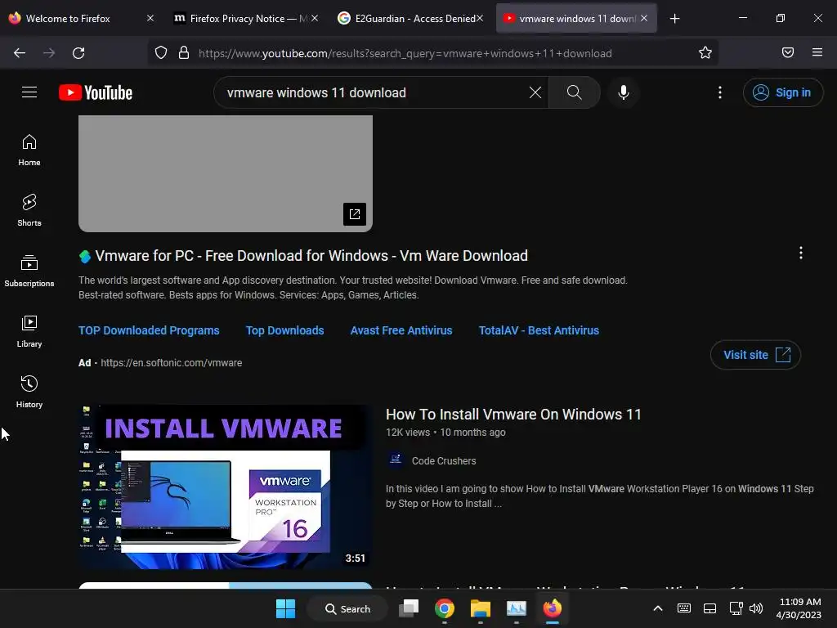Close the Firefox Privacy Notice tab

tap(315, 19)
